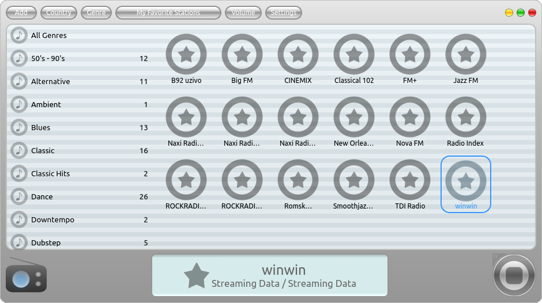This screenshot has width=542, height=303.
Task: Select the FM+ station icon
Action: pyautogui.click(x=410, y=54)
